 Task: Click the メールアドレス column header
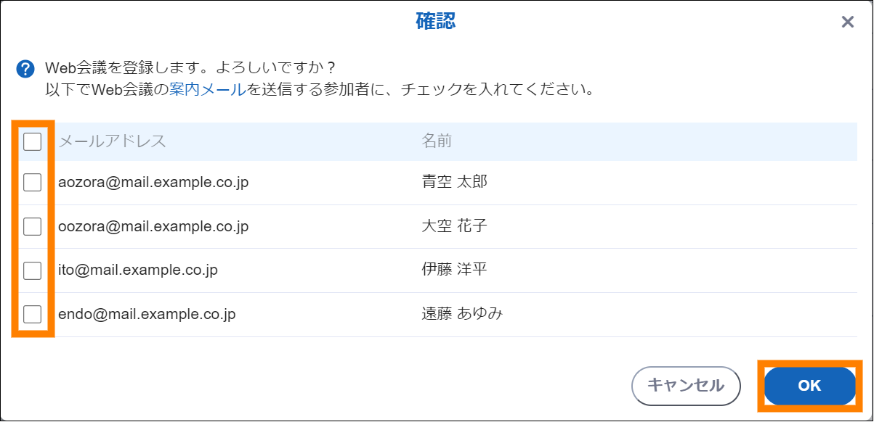point(112,141)
